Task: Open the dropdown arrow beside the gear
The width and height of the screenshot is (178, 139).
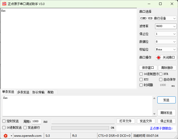Action: click(11, 136)
